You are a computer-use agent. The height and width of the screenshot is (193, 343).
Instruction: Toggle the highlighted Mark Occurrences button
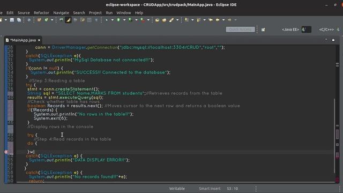[x=68, y=20]
